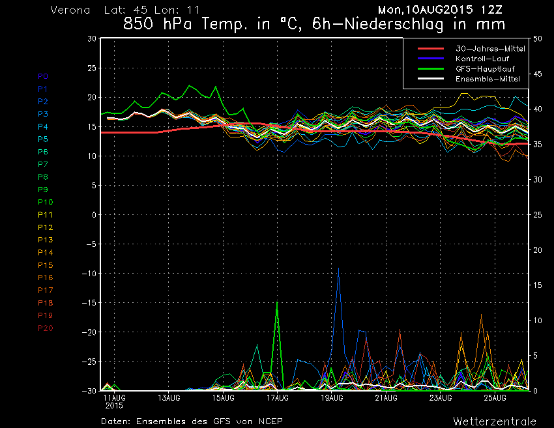Screen dimensions: 554x428
Task: Choose the P6 member label
Action: tap(43, 152)
